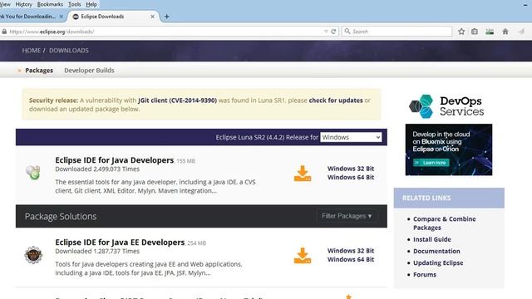Viewport: 532px width, 299px height.
Task: Click Windows 64 Bit for Java Developers
Action: [351, 177]
